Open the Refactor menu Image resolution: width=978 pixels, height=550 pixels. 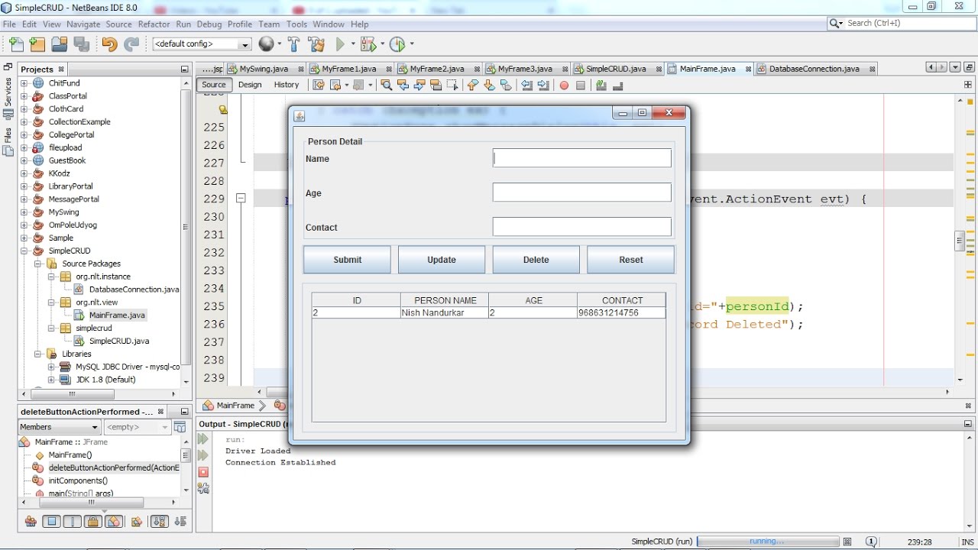[x=154, y=24]
